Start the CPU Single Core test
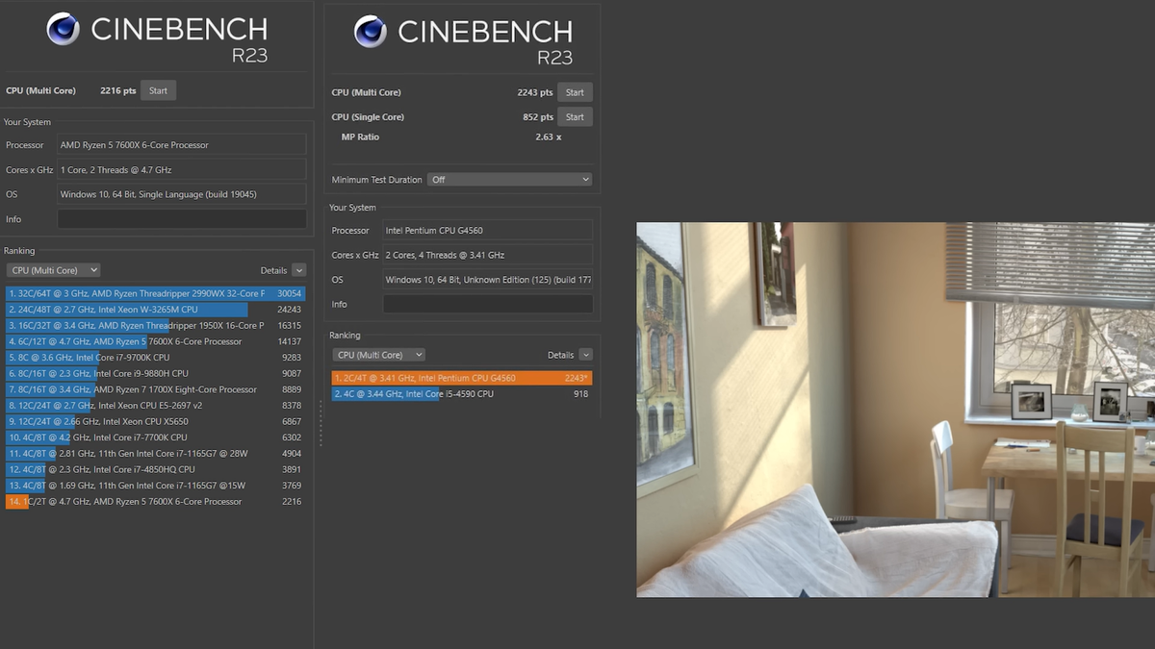This screenshot has height=649, width=1155. [x=575, y=117]
